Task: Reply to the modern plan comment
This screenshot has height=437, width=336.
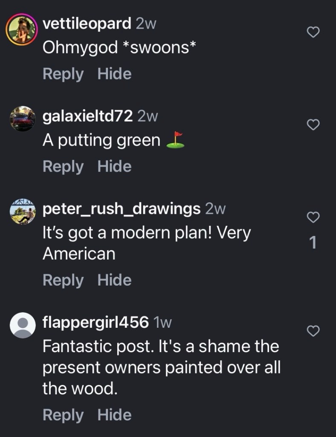Action: coord(63,280)
